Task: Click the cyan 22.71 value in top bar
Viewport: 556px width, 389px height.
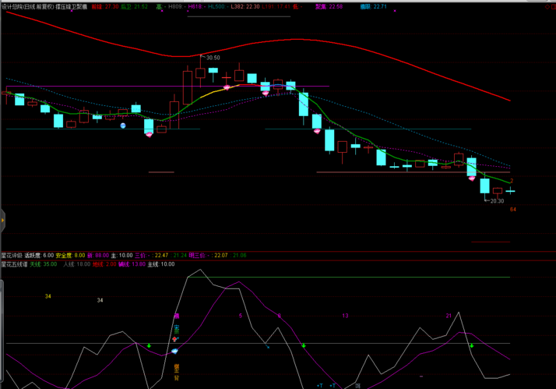Action: 380,7
